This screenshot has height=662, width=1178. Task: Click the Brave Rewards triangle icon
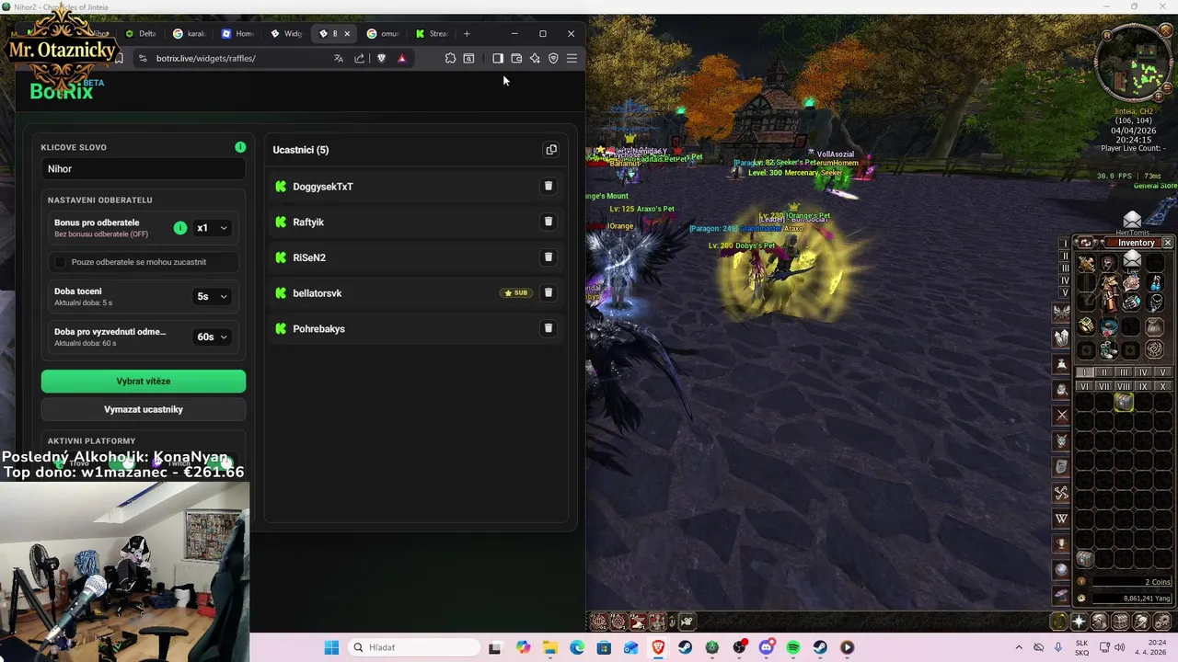coord(402,58)
